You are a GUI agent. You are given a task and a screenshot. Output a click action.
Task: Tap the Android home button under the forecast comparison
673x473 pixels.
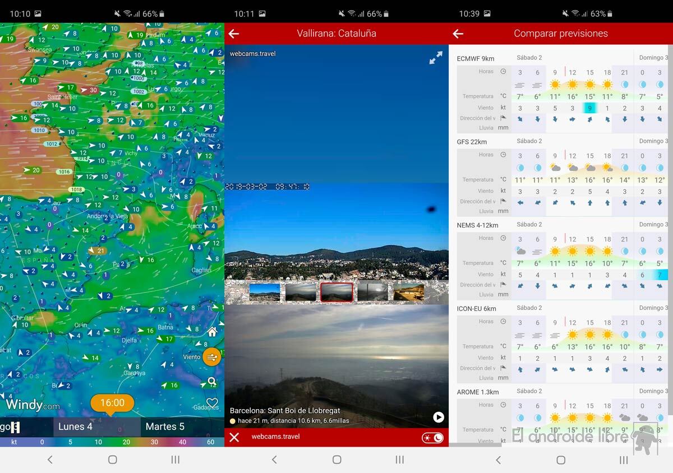click(561, 460)
